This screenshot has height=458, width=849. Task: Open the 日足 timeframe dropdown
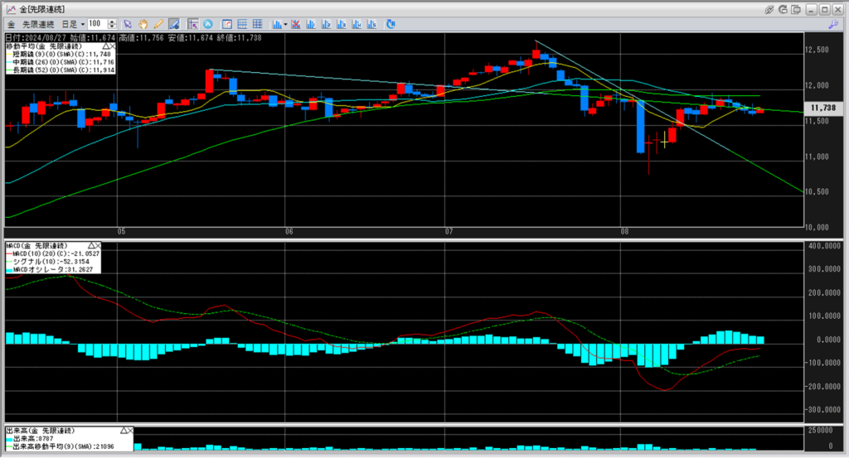81,24
